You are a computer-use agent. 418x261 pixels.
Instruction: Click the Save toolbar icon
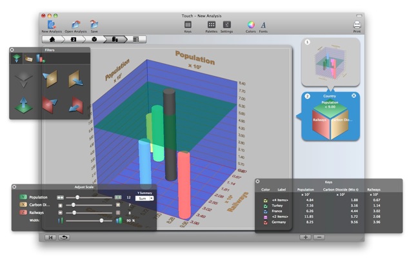(94, 24)
